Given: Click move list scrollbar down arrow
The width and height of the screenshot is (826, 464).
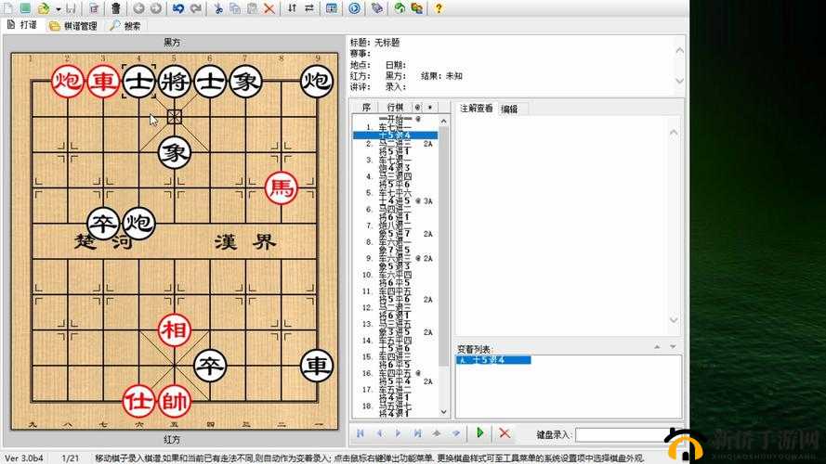Looking at the screenshot, I should [443, 412].
